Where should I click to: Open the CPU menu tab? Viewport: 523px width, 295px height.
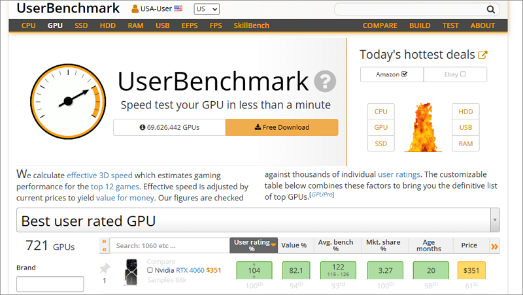(29, 25)
